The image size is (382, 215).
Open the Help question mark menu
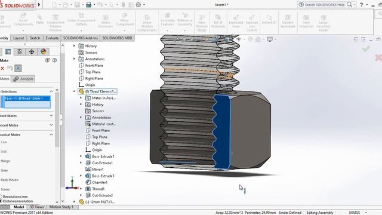(362, 5)
